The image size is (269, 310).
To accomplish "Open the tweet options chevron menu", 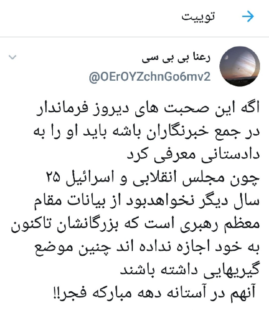I will point(12,57).
